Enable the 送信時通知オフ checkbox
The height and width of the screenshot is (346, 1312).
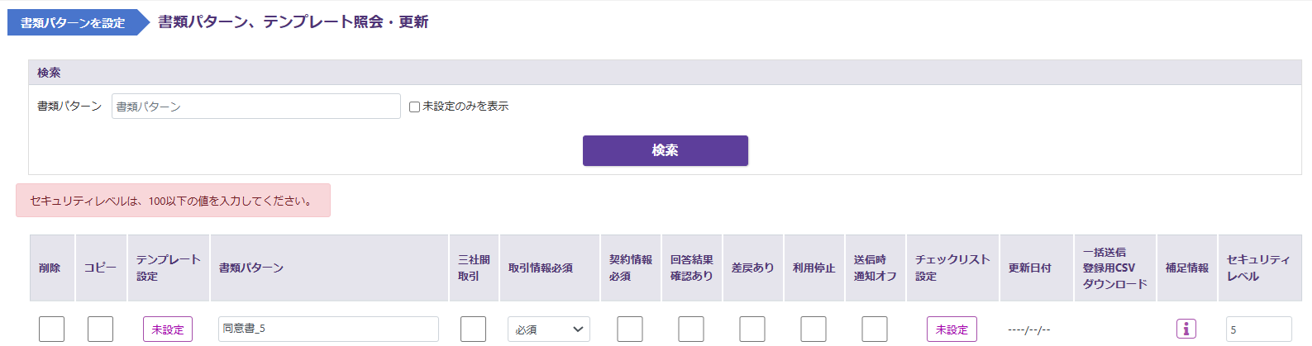(x=874, y=329)
